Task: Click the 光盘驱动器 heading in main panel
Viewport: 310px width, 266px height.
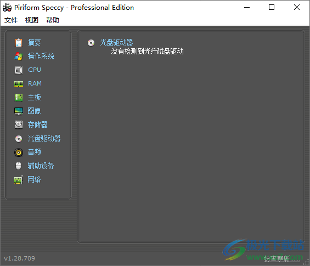Action: pyautogui.click(x=116, y=42)
